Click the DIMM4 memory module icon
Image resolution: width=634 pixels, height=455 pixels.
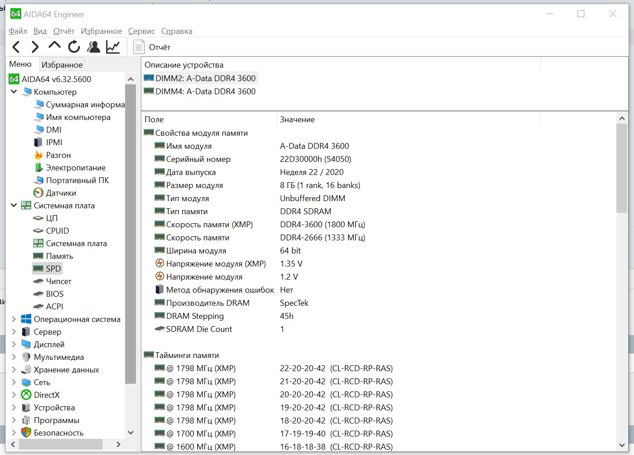pos(149,91)
